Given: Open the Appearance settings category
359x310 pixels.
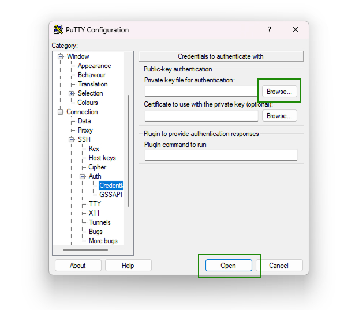Looking at the screenshot, I should (x=94, y=66).
